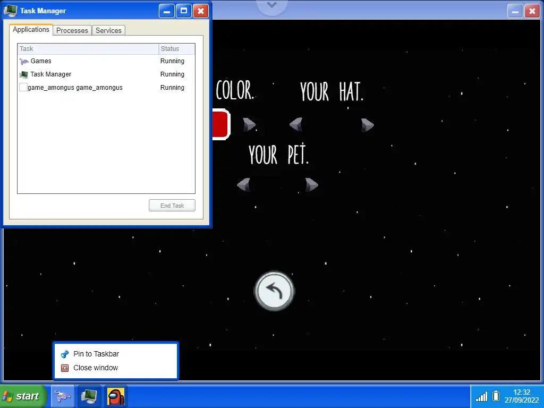Image resolution: width=544 pixels, height=408 pixels.
Task: Select the Task Manager task row
Action: [x=106, y=74]
